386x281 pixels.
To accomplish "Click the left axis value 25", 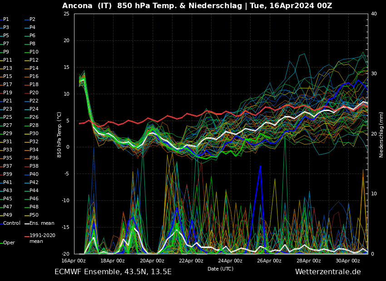I will [x=66, y=14].
